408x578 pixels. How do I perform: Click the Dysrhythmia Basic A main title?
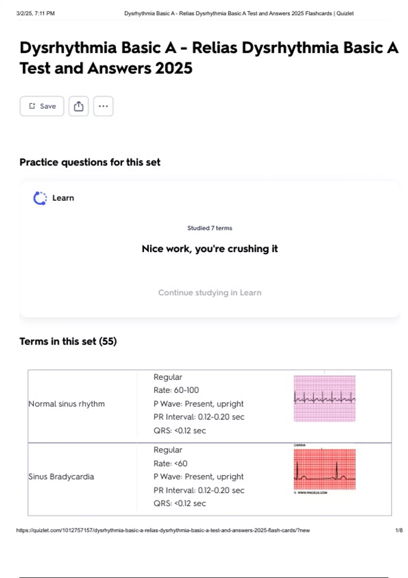tap(209, 58)
